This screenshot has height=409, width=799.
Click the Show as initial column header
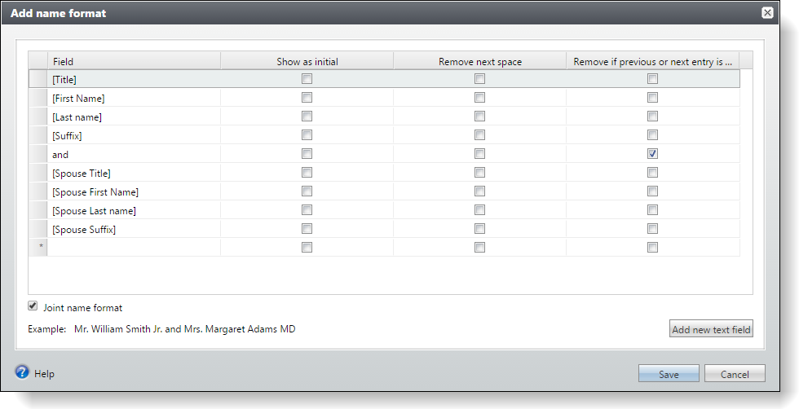307,61
